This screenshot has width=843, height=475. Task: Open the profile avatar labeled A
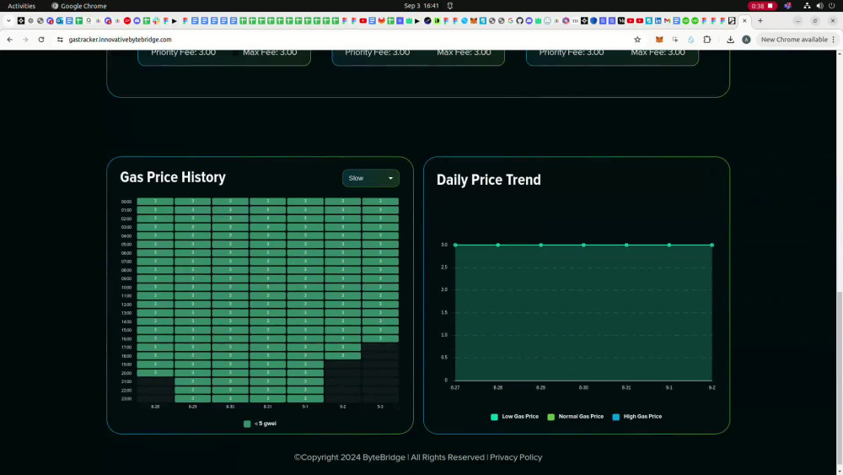pyautogui.click(x=746, y=40)
